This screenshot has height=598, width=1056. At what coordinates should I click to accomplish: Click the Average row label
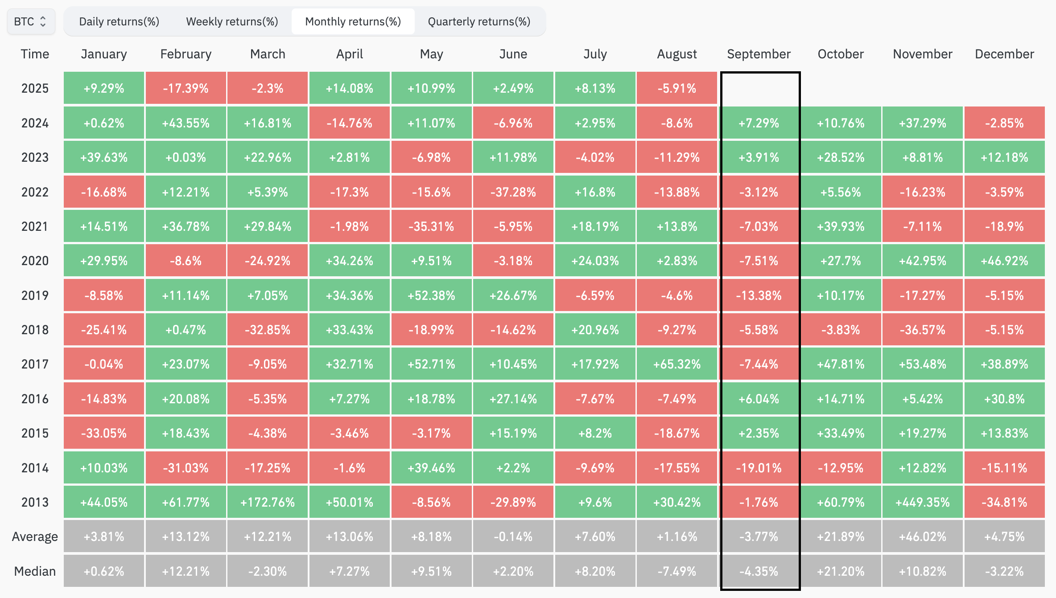(35, 537)
